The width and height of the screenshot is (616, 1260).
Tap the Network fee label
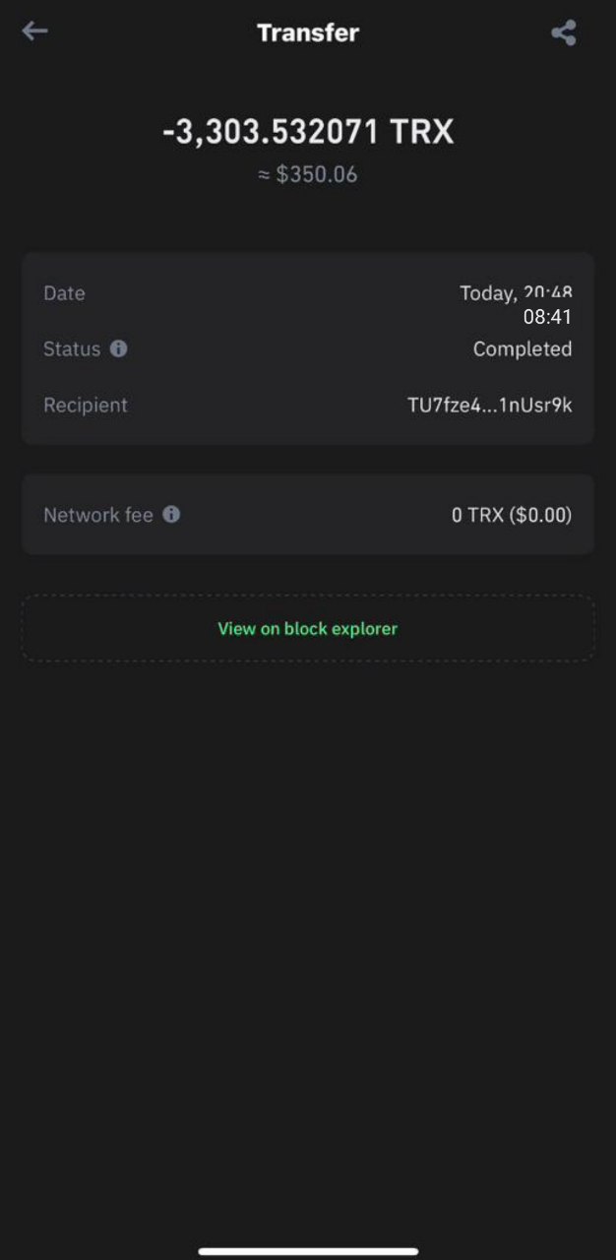98,515
